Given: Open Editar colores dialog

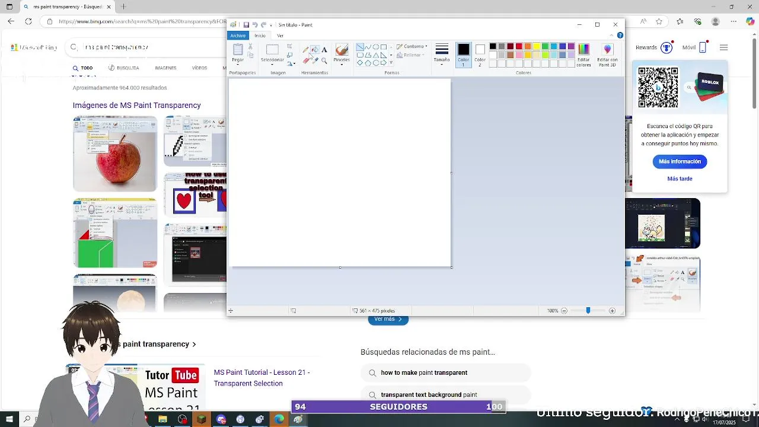Looking at the screenshot, I should pyautogui.click(x=583, y=55).
